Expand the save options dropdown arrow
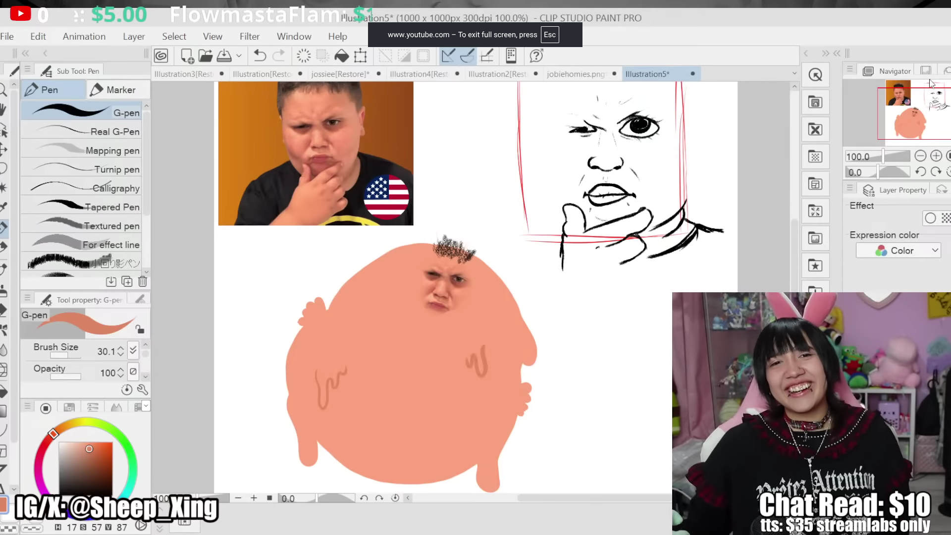 [239, 56]
